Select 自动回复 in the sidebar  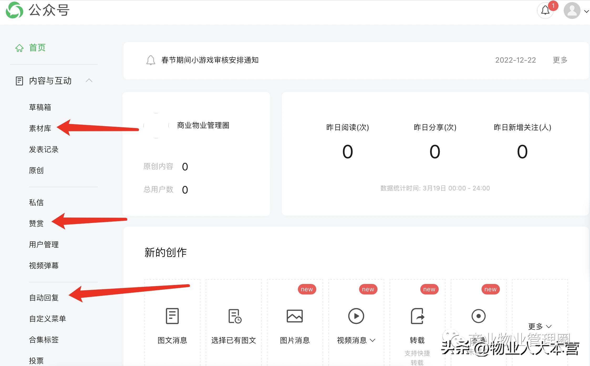43,298
